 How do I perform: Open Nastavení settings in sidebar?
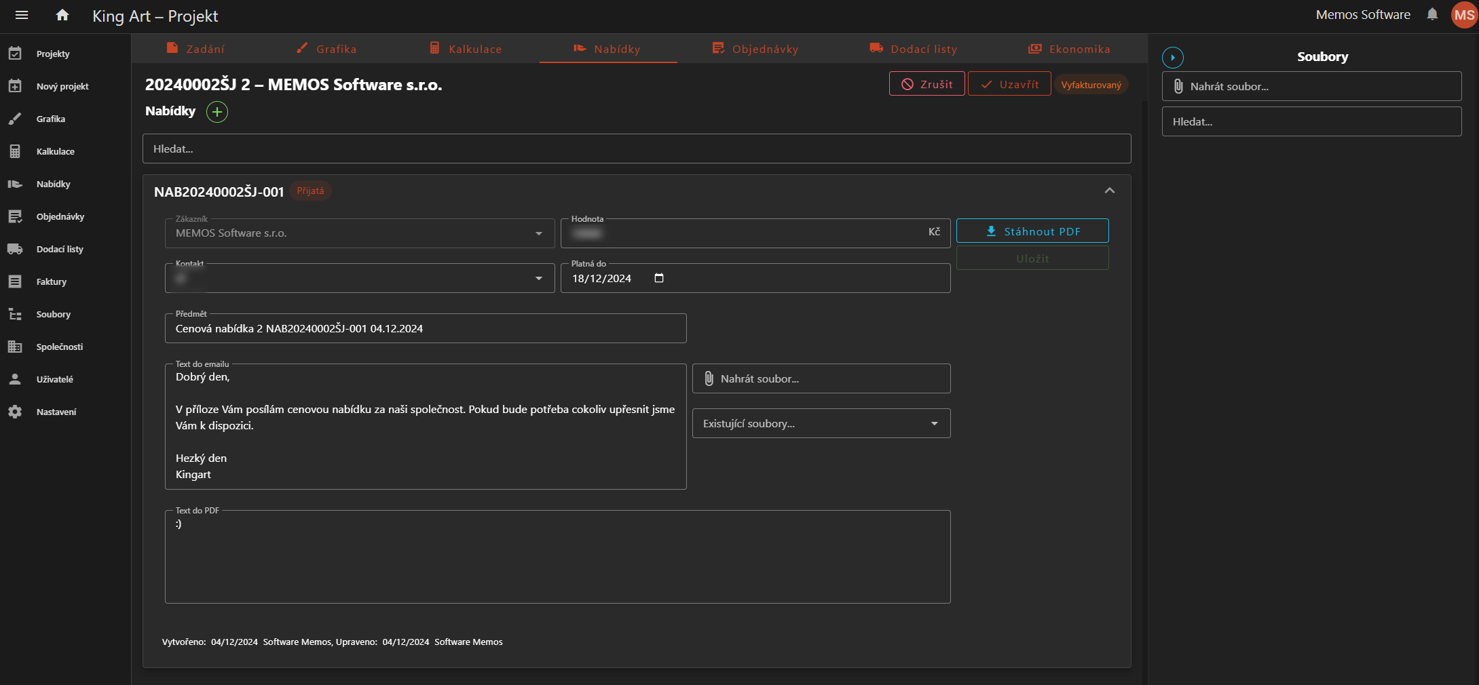(x=56, y=412)
